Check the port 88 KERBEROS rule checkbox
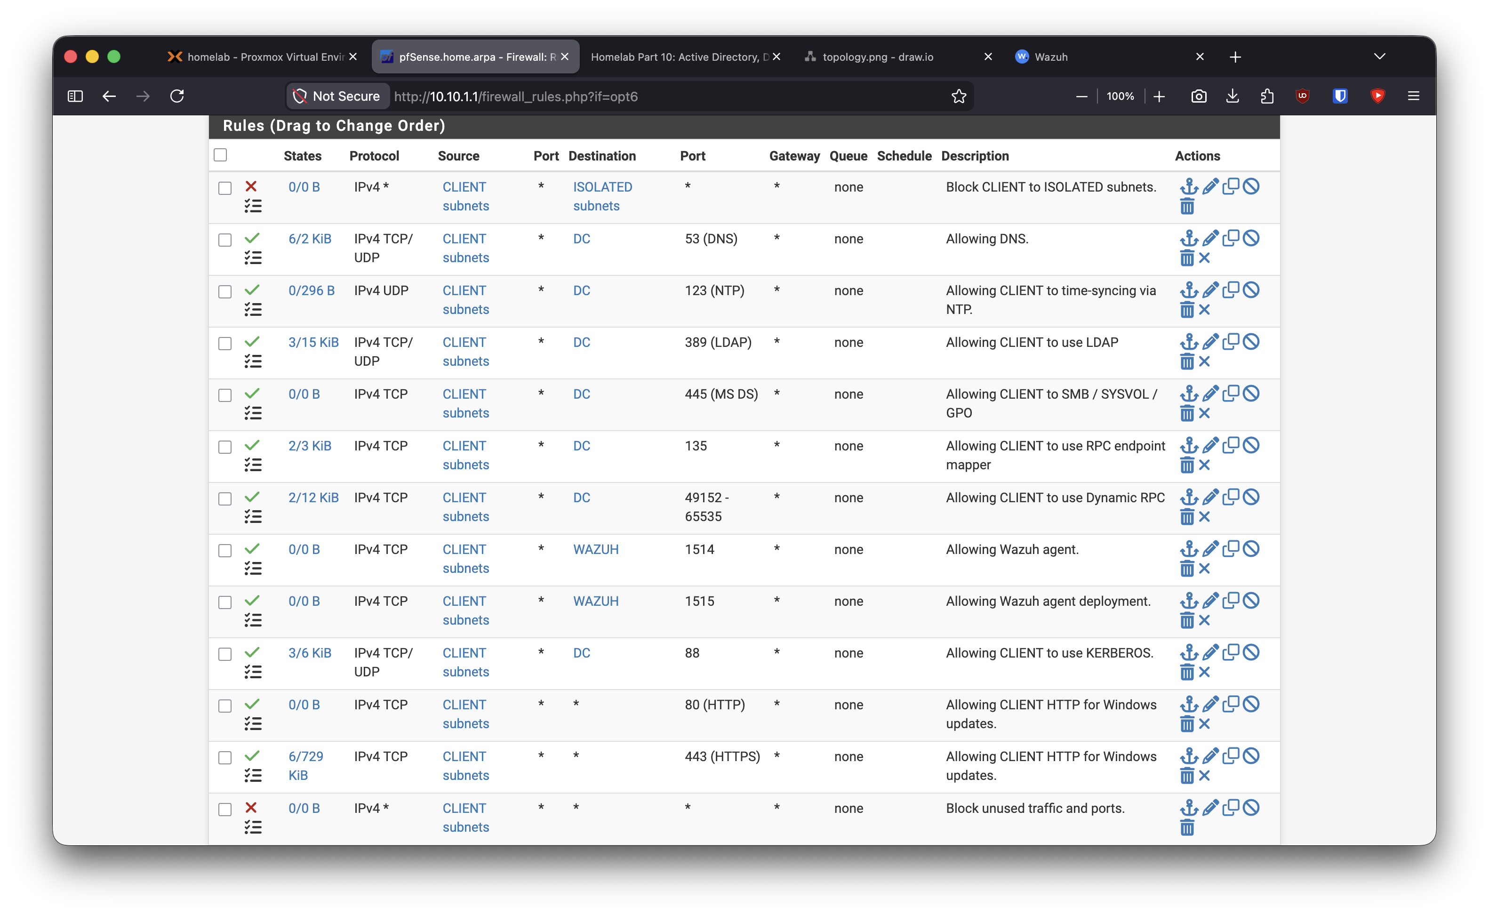The image size is (1489, 915). [x=225, y=654]
